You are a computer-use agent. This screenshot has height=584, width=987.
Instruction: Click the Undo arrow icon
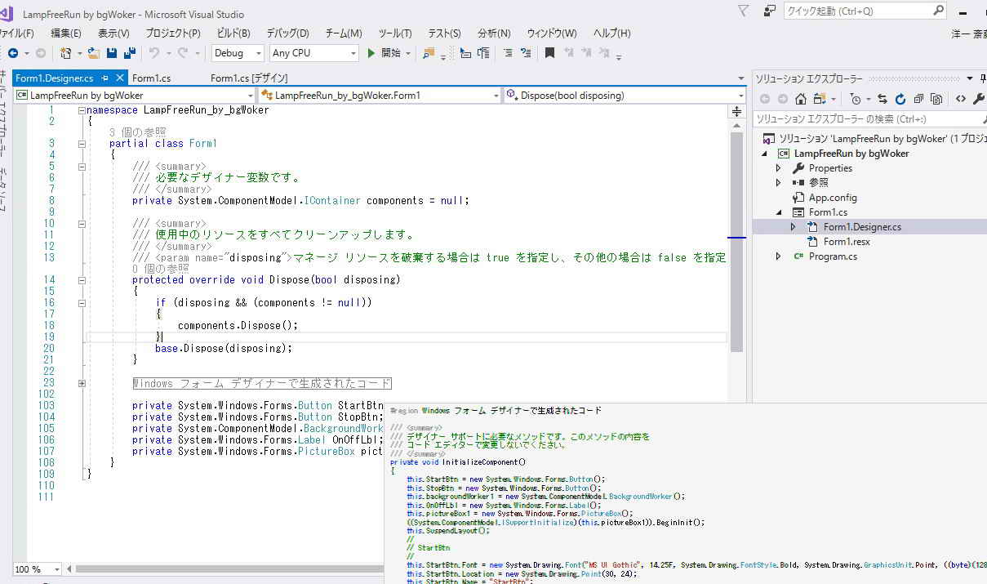[153, 53]
